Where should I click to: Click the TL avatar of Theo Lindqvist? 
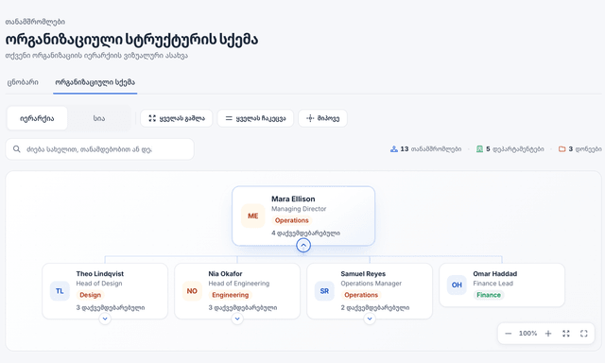60,291
